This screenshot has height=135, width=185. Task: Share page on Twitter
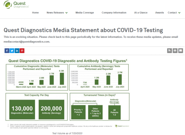click(12, 51)
